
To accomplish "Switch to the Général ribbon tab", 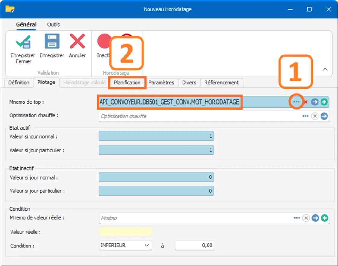I will click(x=26, y=24).
